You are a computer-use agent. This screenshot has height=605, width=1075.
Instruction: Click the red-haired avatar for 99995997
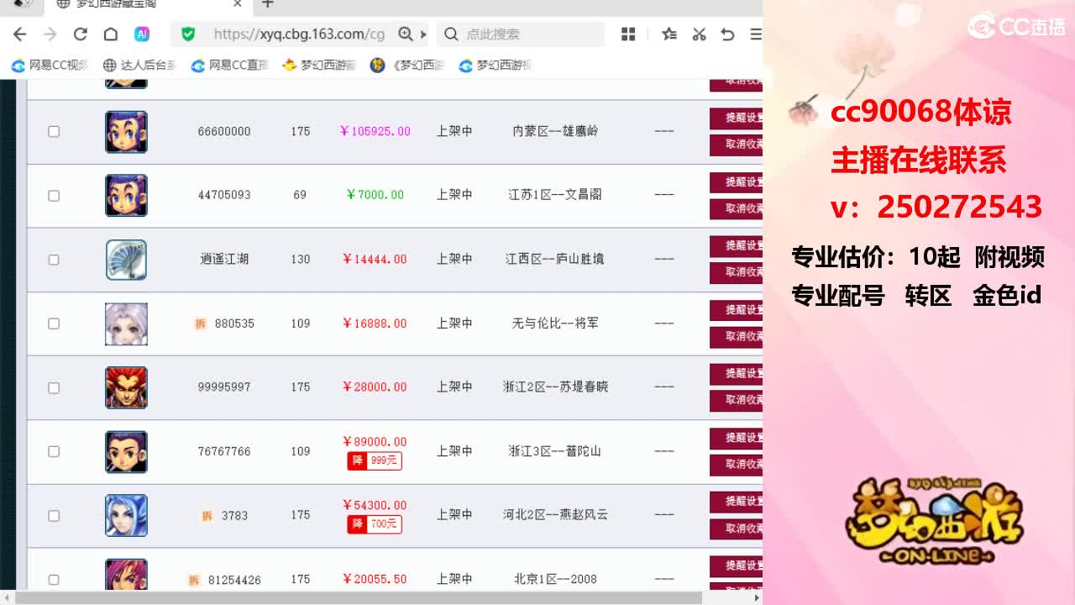pyautogui.click(x=126, y=387)
